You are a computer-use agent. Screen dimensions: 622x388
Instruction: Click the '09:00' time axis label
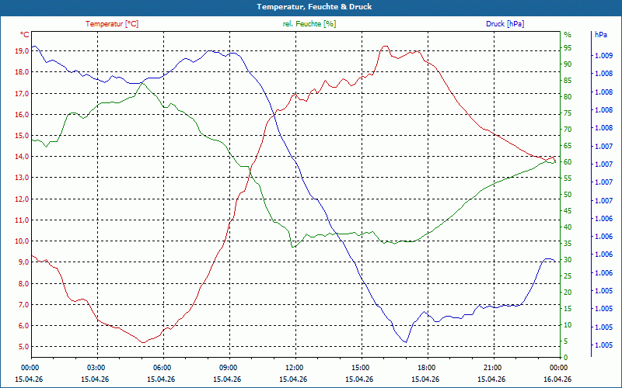228,367
